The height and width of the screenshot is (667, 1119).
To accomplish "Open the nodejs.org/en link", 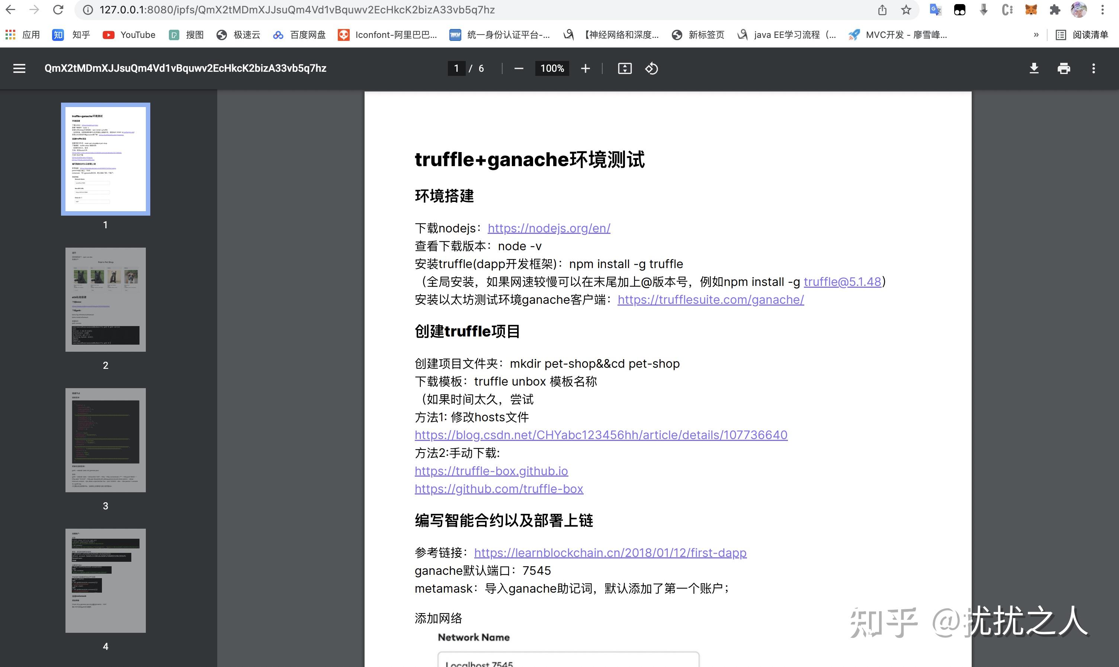I will click(549, 228).
